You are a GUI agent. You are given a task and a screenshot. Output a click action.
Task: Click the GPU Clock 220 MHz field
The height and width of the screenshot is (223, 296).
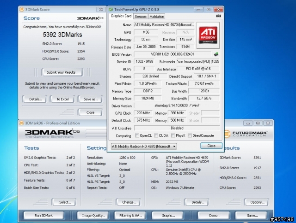[143, 113]
